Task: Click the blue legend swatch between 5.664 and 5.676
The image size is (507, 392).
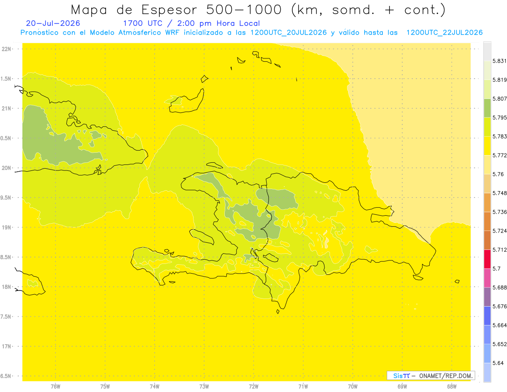Action: click(487, 315)
